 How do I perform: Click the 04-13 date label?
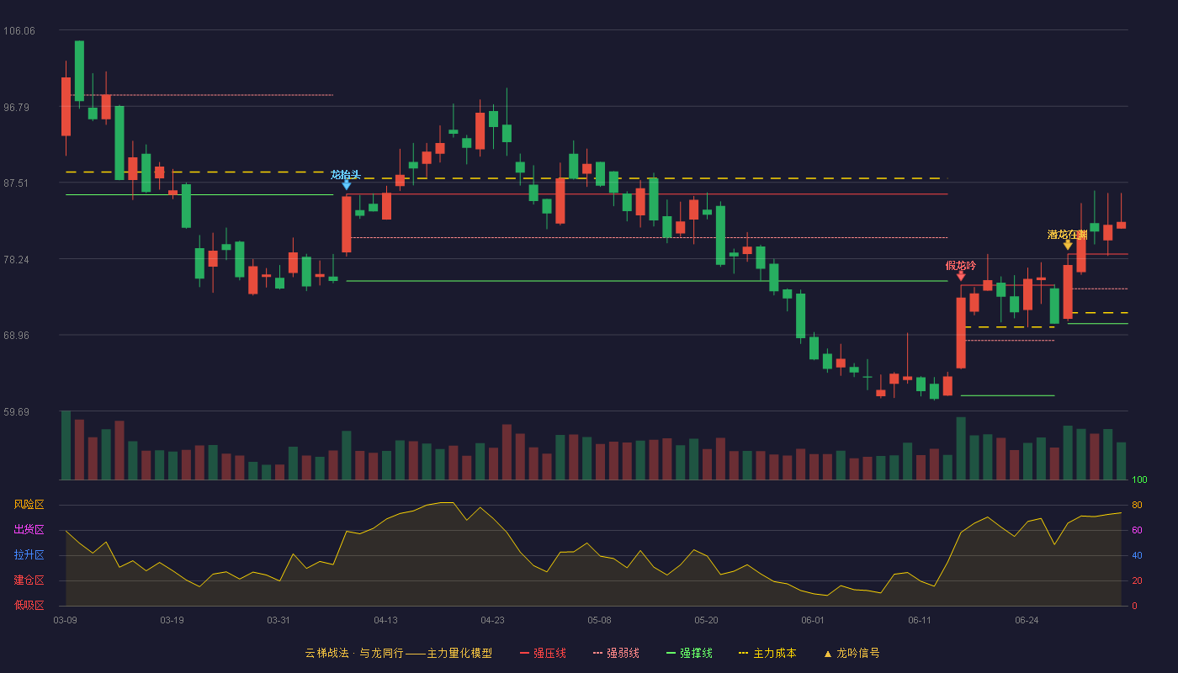385,620
